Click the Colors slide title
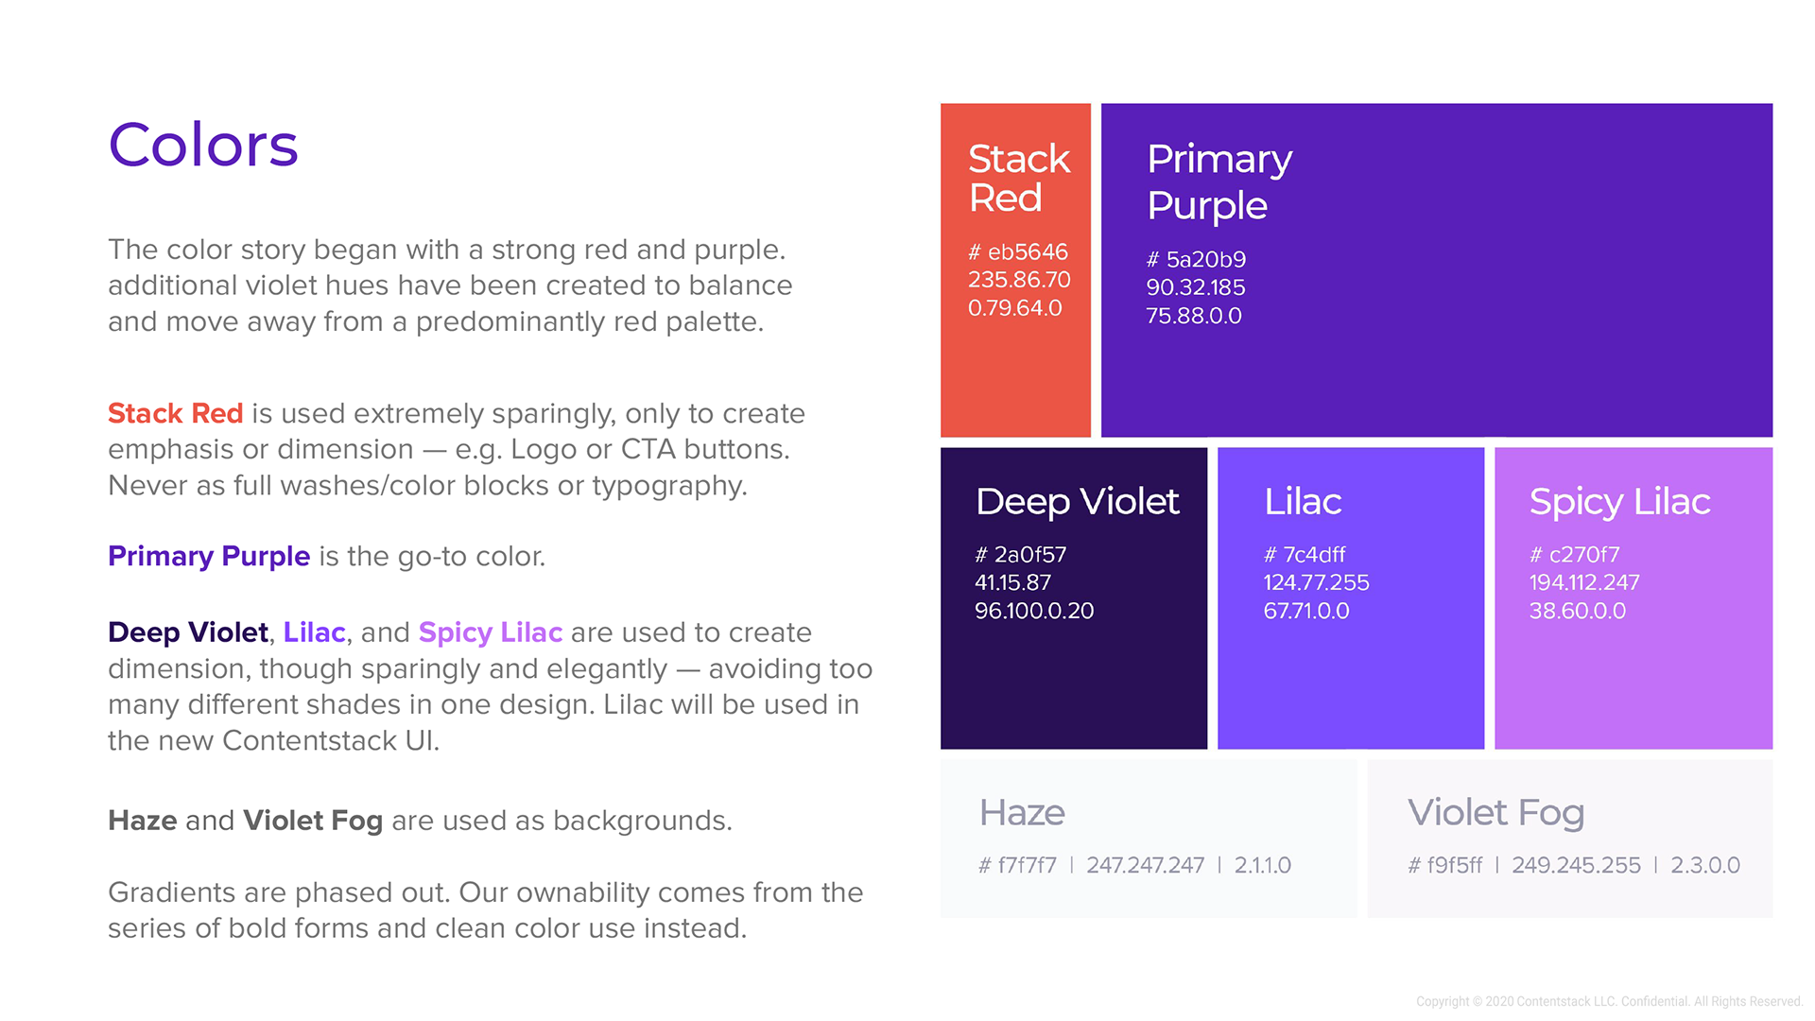This screenshot has width=1815, height=1021. (203, 145)
